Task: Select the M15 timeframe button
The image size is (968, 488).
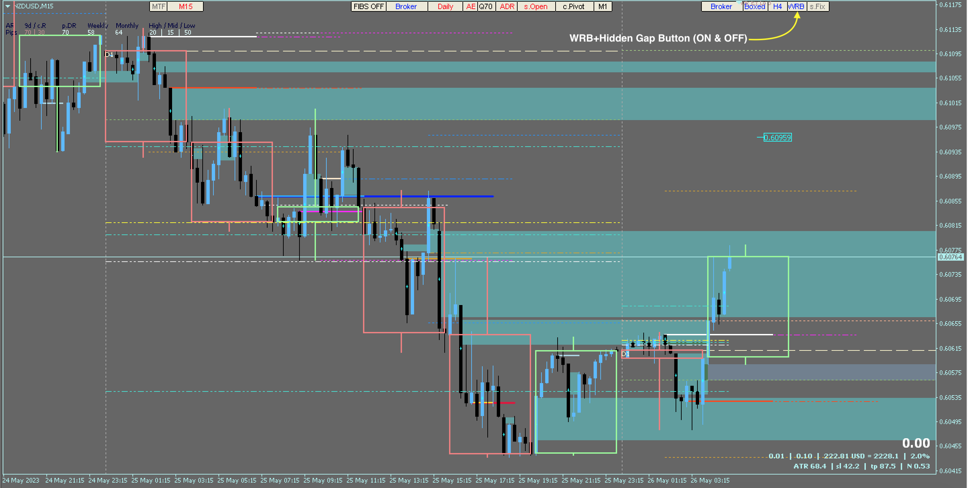Action: click(185, 6)
